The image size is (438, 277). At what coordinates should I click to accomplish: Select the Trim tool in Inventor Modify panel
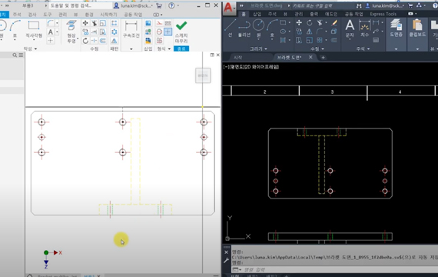(x=95, y=23)
